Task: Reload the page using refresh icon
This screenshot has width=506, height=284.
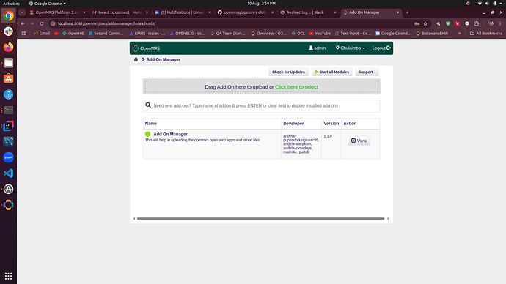Action: pos(42,23)
